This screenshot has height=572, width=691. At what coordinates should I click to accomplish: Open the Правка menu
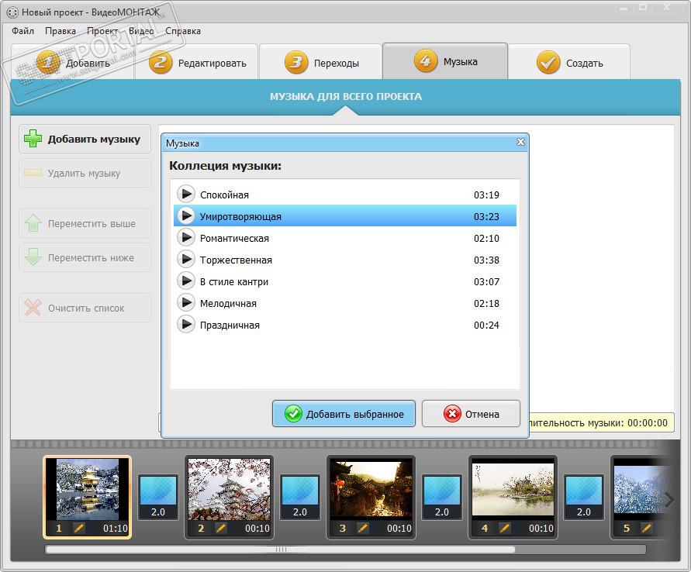(60, 31)
